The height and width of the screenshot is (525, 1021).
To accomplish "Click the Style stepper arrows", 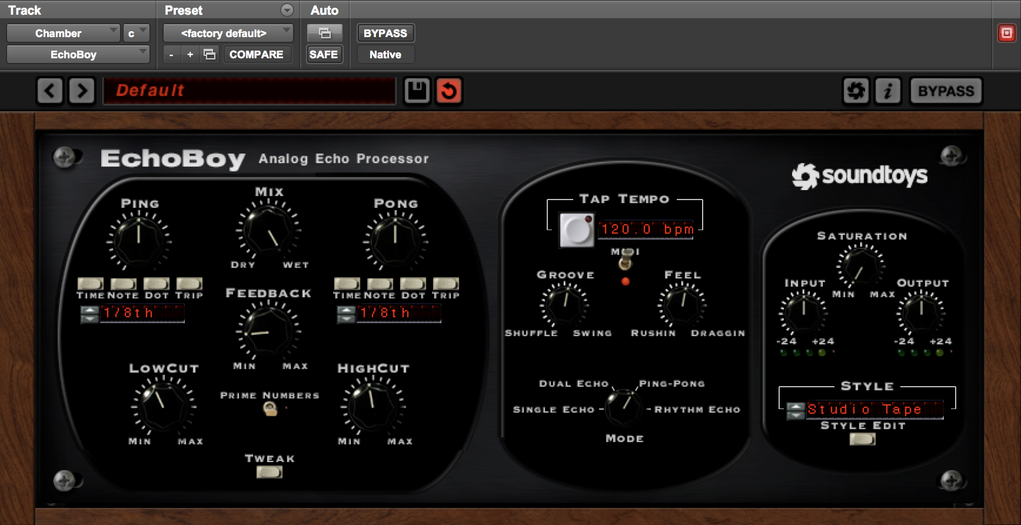I will [796, 410].
